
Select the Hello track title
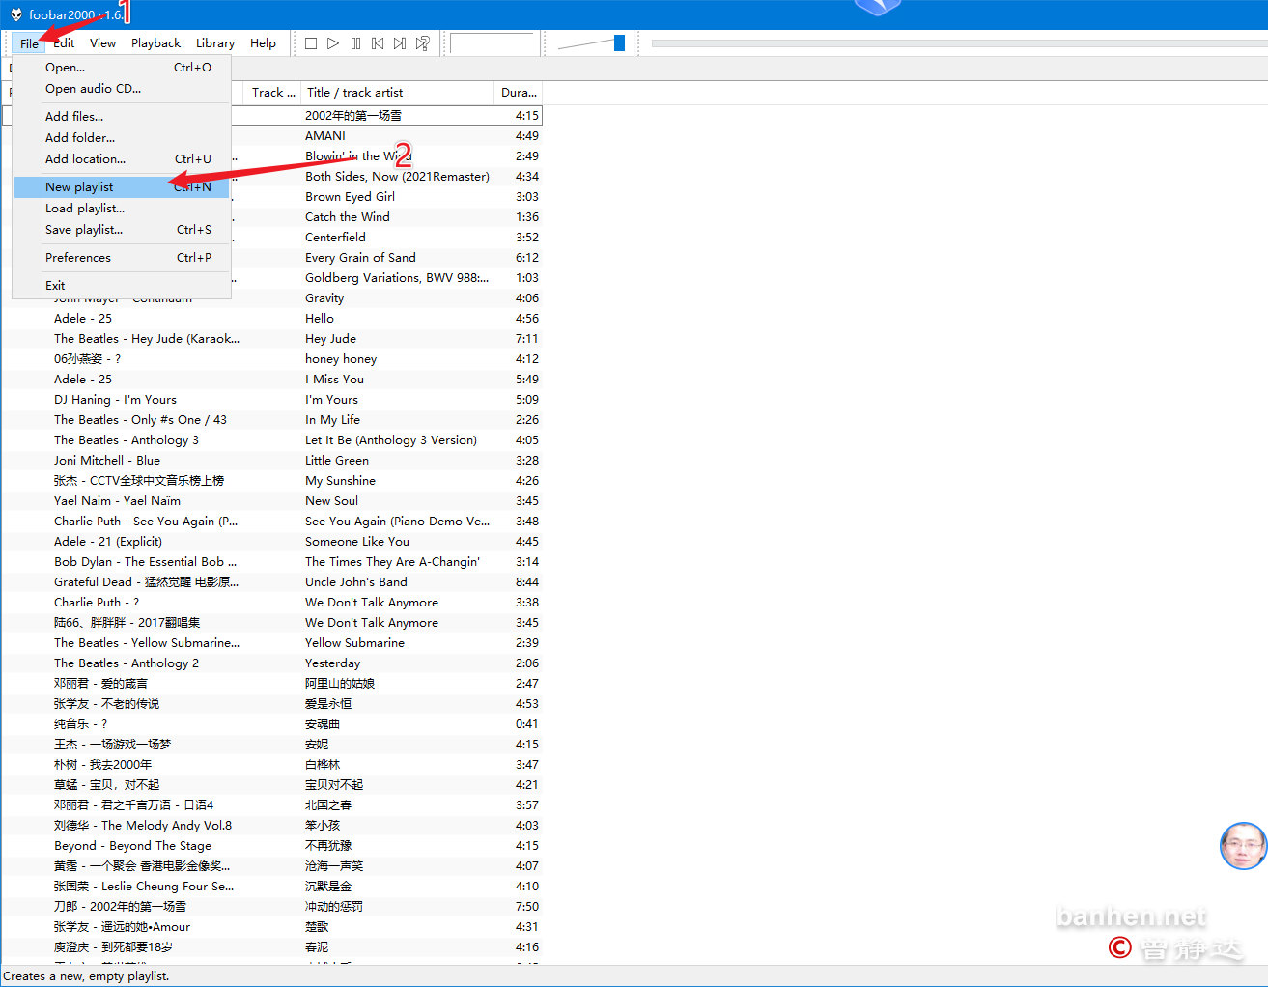(320, 319)
